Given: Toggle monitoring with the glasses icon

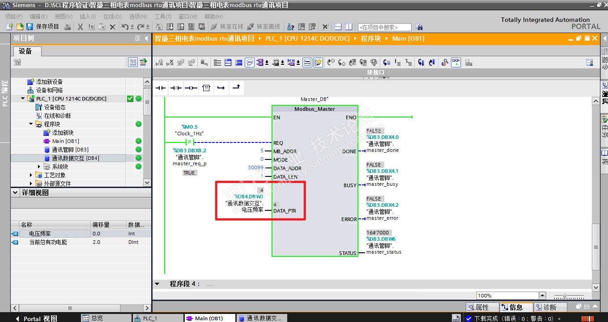Looking at the screenshot, I should coord(455,63).
